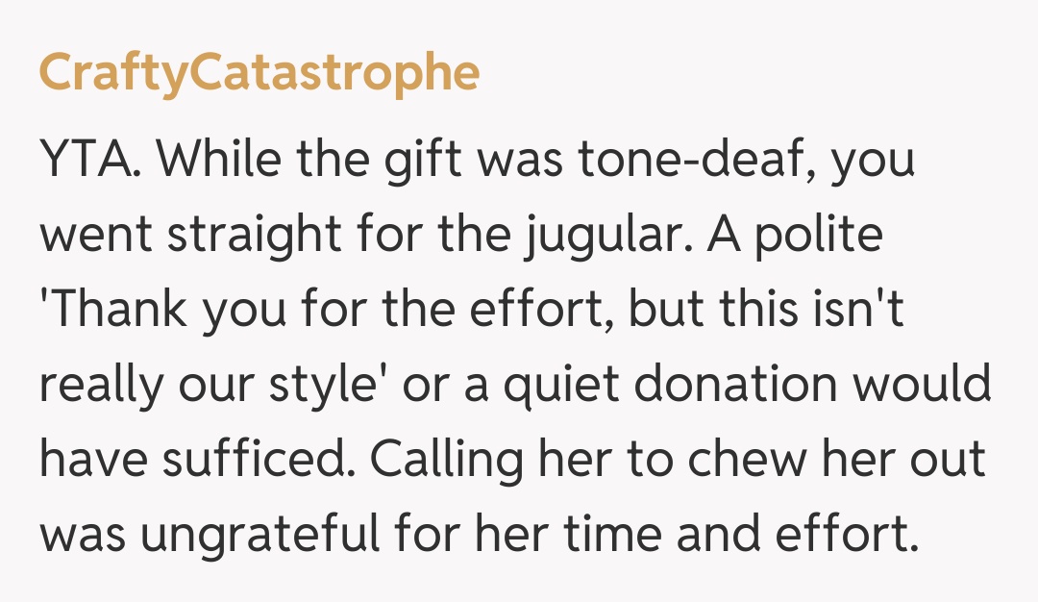
Task: Click the word 'was' starting the last line
Action: (x=84, y=535)
